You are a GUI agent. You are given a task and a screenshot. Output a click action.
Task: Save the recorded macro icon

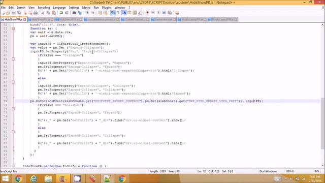click(170, 13)
